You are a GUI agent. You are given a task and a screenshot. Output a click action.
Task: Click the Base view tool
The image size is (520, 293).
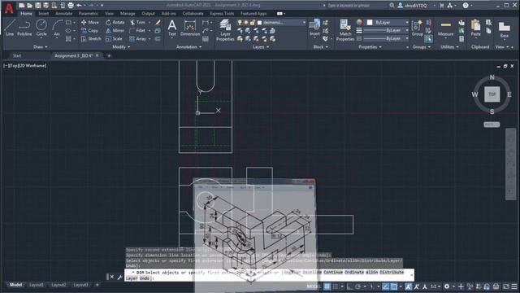(504, 29)
